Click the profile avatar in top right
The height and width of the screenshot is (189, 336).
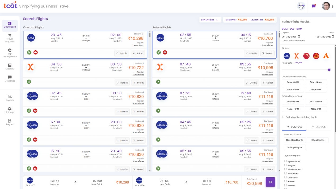pyautogui.click(x=326, y=6)
